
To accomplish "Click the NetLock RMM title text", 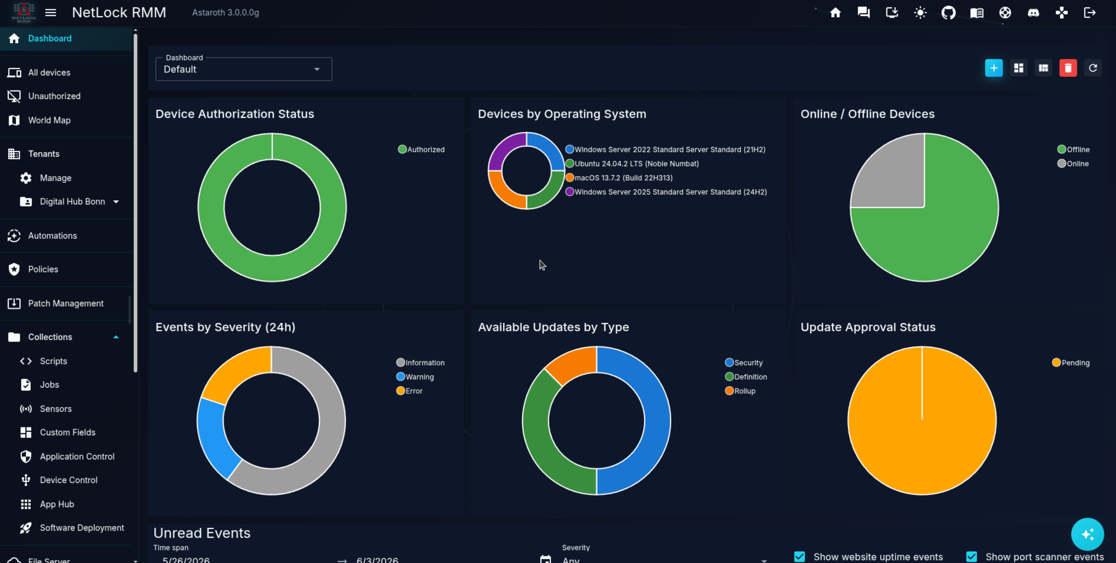I will click(119, 13).
